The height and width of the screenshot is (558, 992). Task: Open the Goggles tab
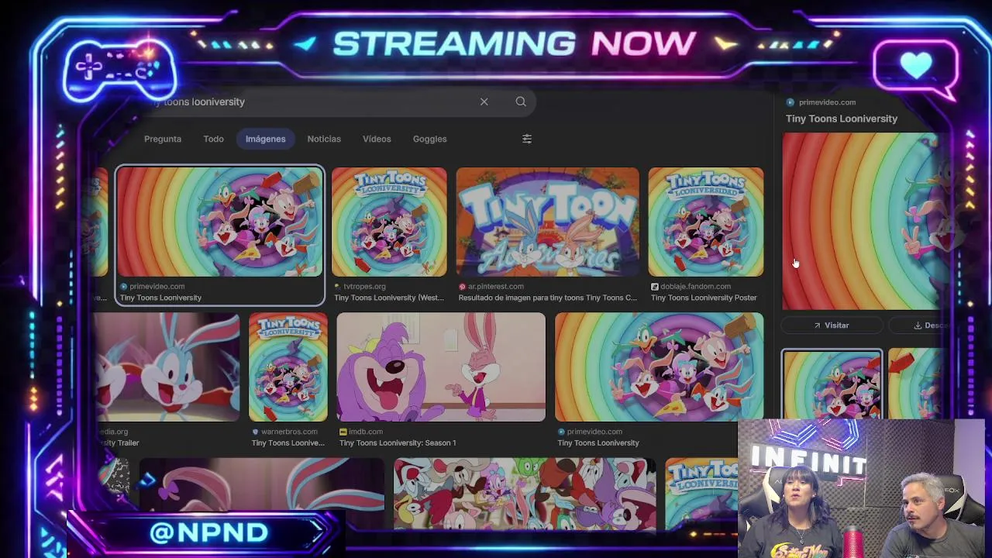tap(429, 139)
